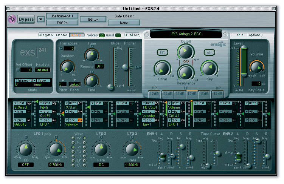
Task: Click the filter Drive knob
Action: pyautogui.click(x=162, y=69)
